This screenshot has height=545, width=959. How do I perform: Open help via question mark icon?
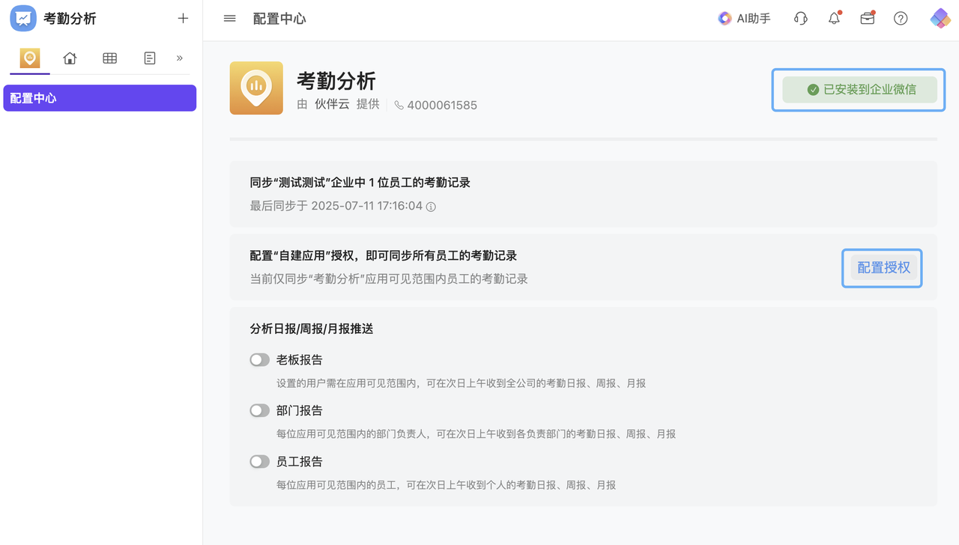[901, 19]
